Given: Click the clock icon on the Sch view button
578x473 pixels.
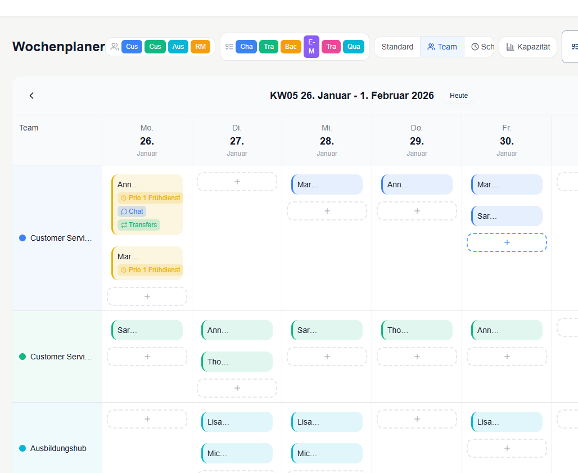Looking at the screenshot, I should [475, 47].
